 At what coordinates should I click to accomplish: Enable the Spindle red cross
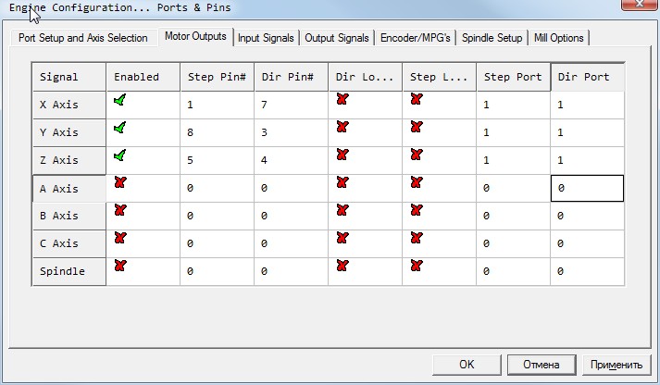119,266
